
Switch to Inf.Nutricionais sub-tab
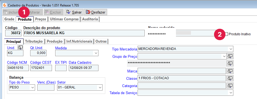(79, 41)
